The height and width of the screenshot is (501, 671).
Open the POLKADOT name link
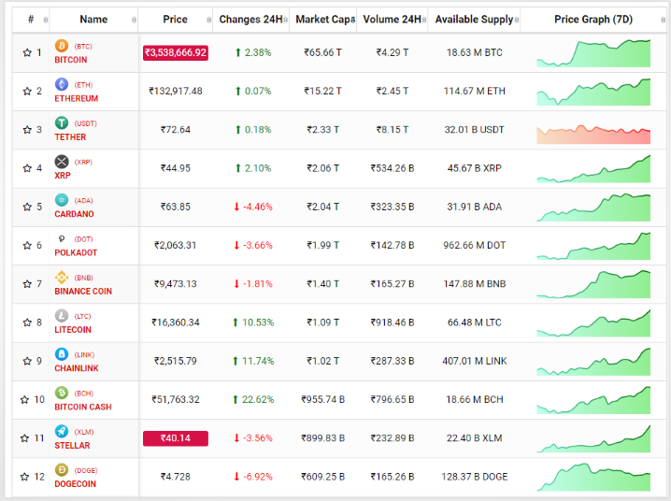click(x=76, y=252)
